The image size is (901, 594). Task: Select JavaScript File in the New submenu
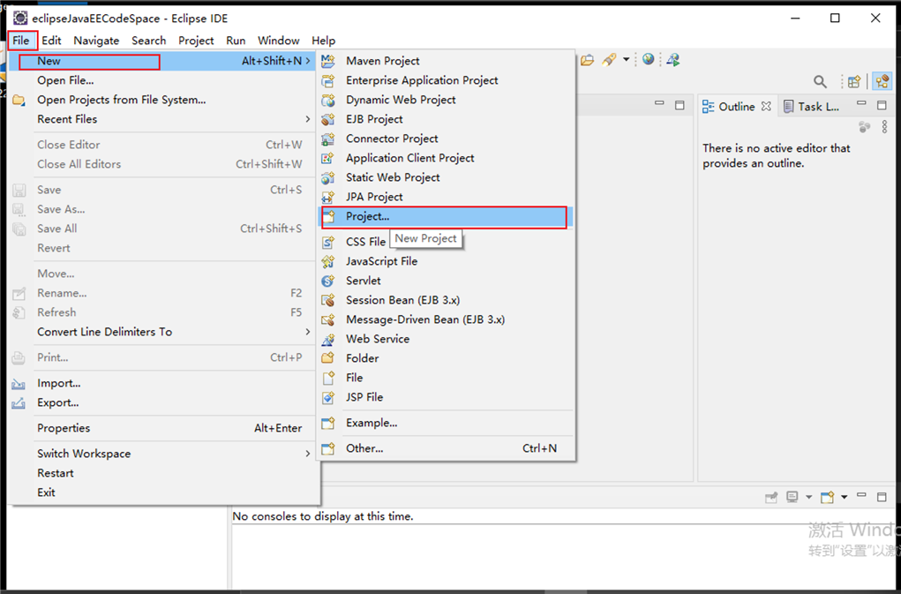point(446,261)
